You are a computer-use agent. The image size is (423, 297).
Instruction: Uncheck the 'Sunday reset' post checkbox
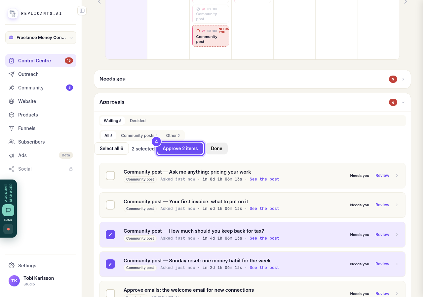[110, 264]
